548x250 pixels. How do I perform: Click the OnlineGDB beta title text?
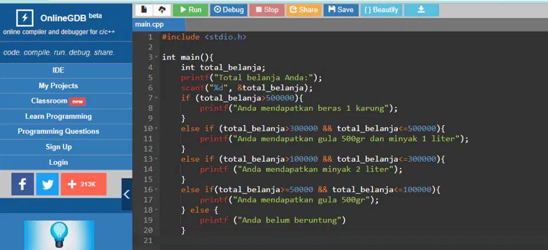pyautogui.click(x=71, y=17)
